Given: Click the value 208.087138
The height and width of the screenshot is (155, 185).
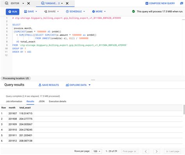Looking at the screenshot, I should tap(26, 141).
